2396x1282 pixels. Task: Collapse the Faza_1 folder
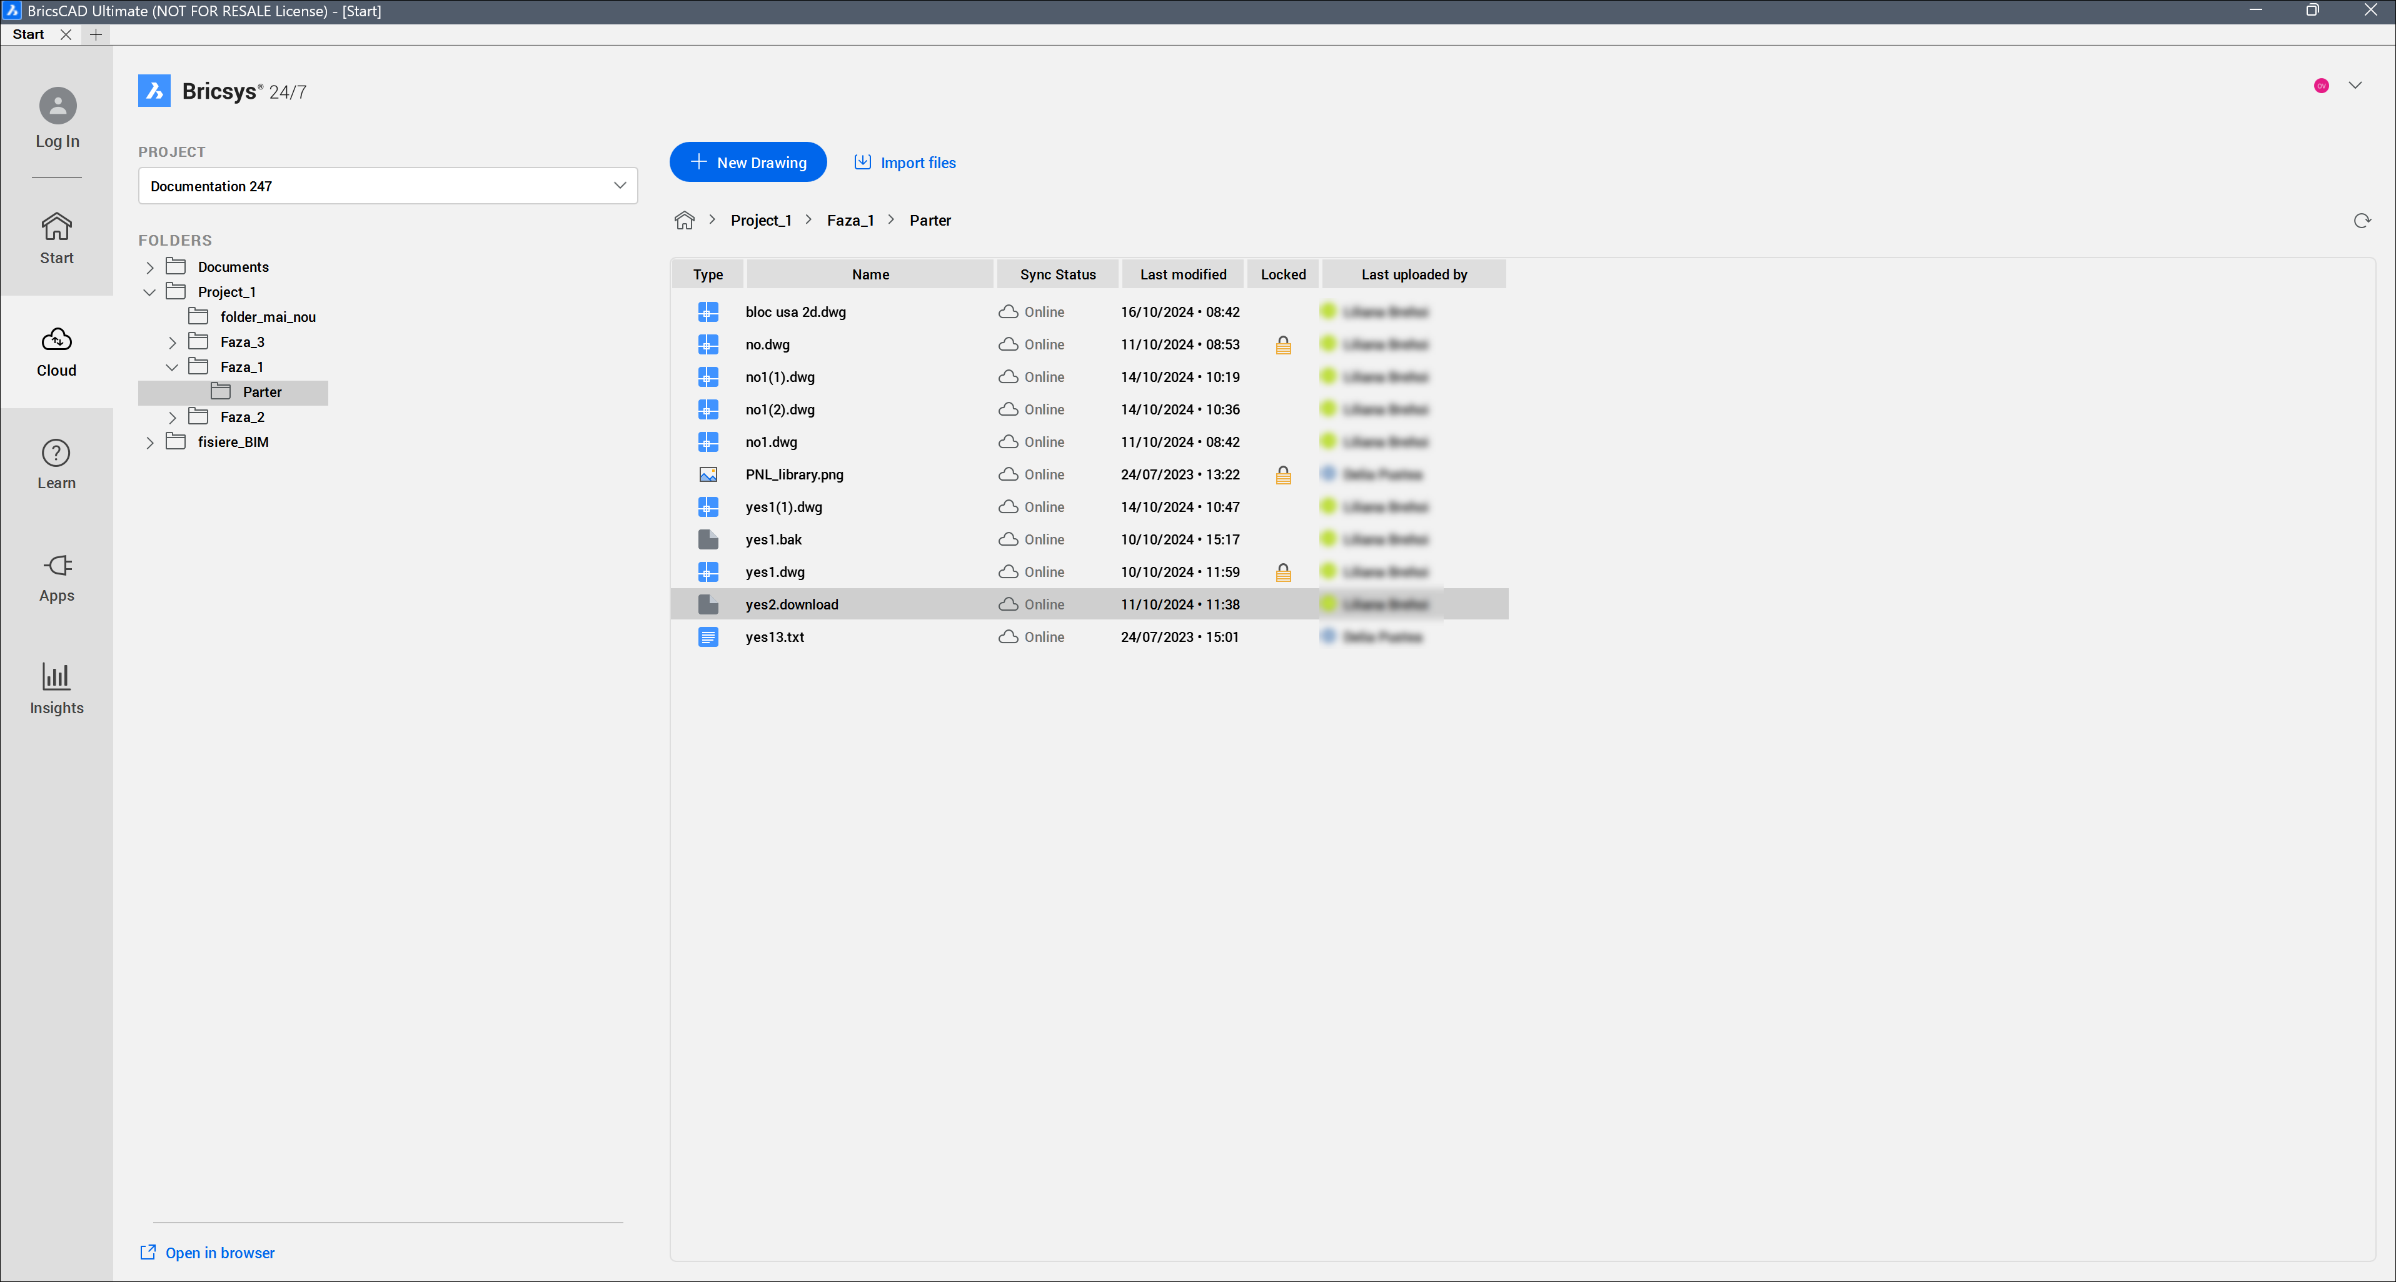point(172,367)
